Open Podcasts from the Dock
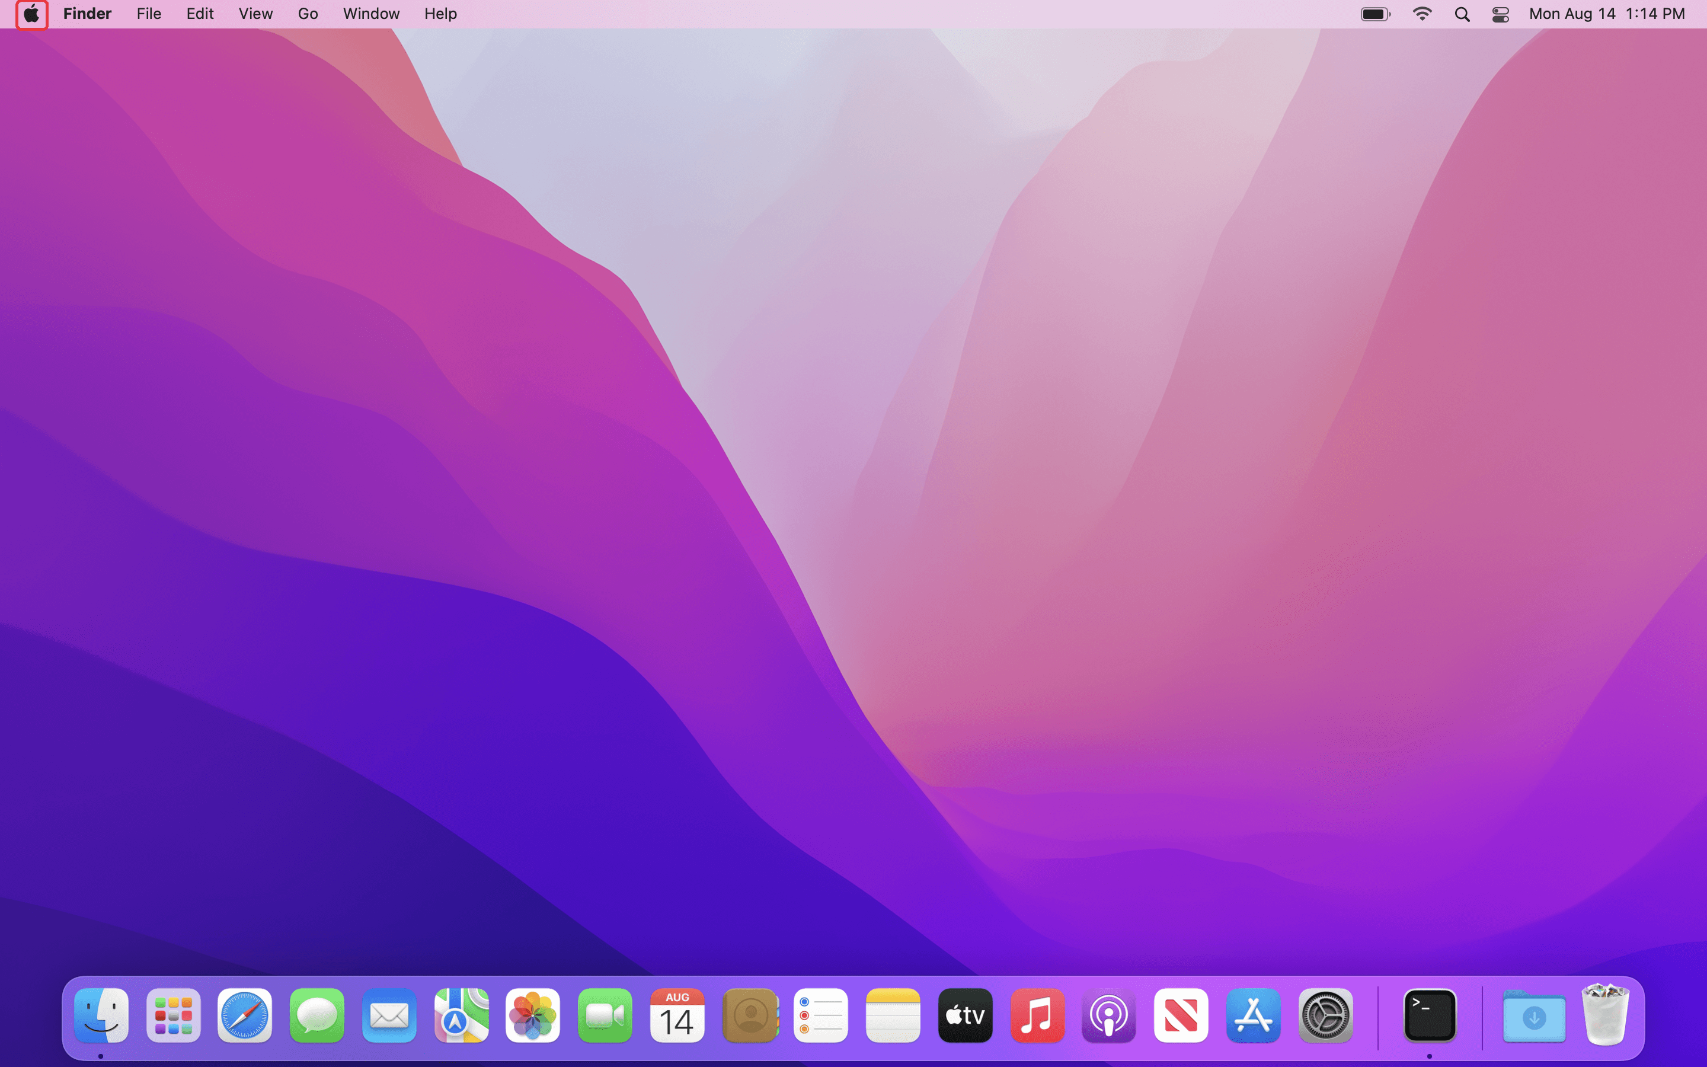 point(1109,1015)
